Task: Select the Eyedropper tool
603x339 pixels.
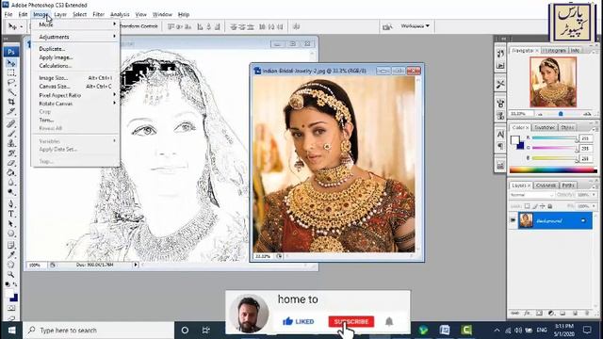Action: (11, 254)
